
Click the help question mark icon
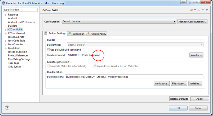pos(7,108)
